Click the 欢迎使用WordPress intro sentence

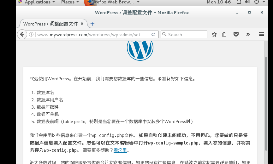[x=112, y=79]
